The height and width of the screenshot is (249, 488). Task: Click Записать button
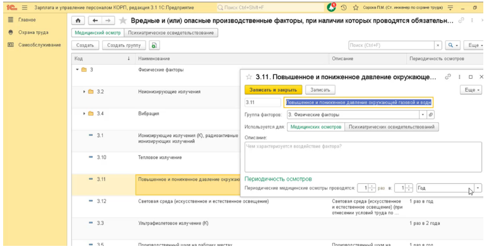320,90
